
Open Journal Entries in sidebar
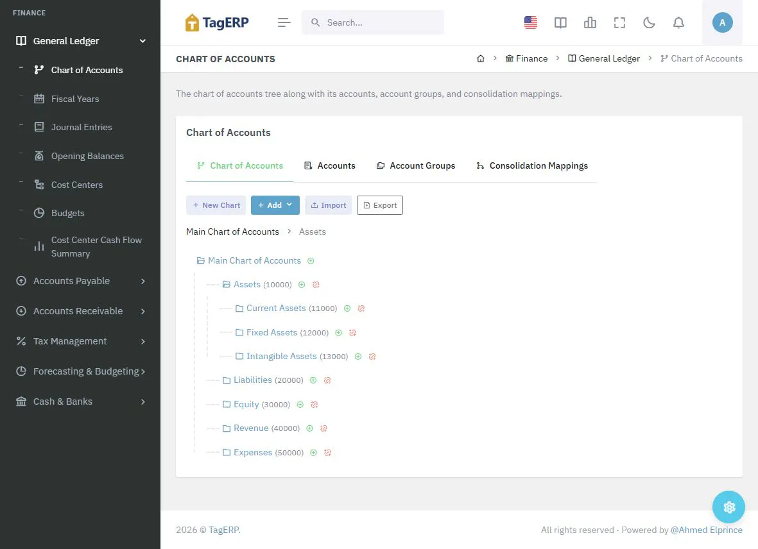82,128
